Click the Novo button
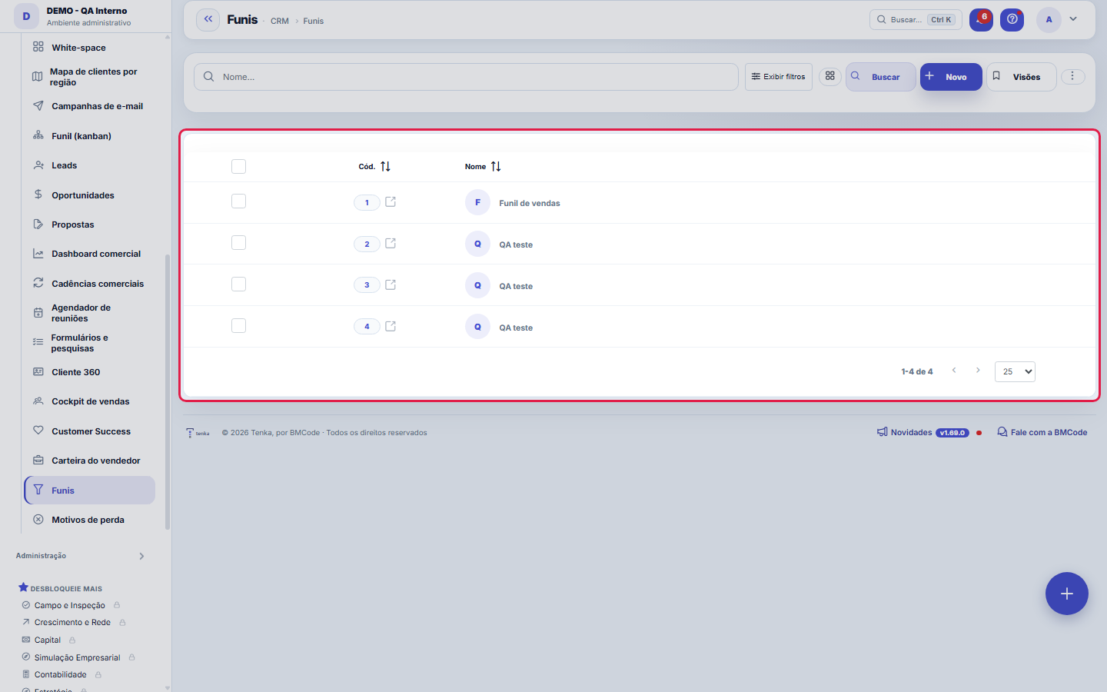 click(951, 77)
